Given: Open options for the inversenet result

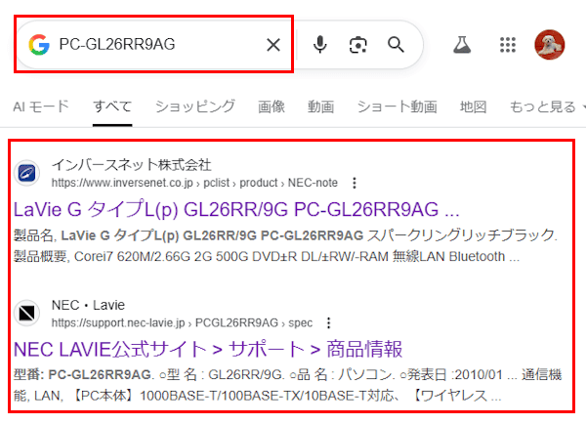Looking at the screenshot, I should pos(355,183).
